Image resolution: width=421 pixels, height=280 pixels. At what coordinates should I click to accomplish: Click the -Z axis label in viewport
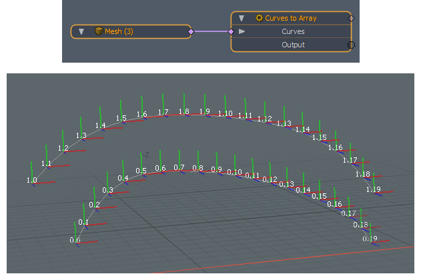144,155
